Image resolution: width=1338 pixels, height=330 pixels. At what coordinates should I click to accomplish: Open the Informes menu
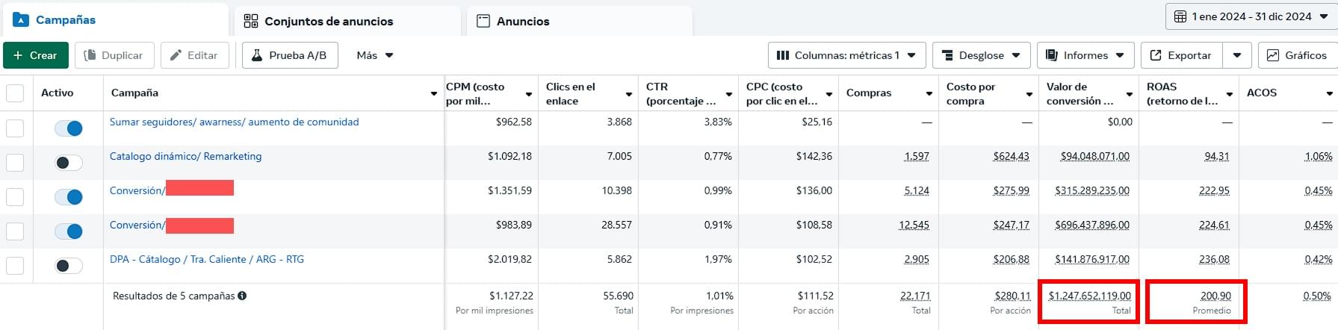pyautogui.click(x=1085, y=55)
